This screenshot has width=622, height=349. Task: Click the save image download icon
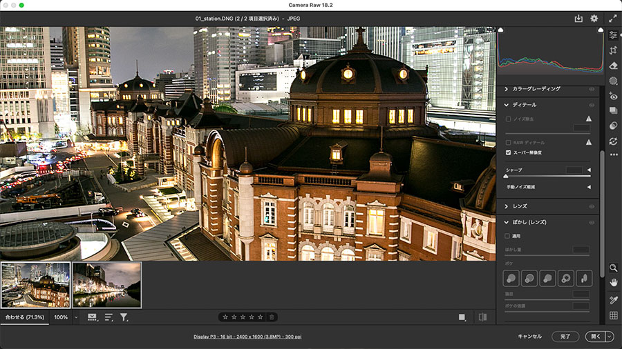[578, 19]
